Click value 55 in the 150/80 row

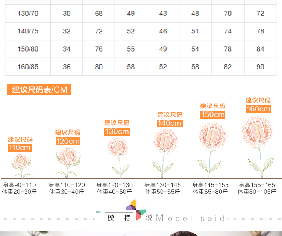point(131,49)
